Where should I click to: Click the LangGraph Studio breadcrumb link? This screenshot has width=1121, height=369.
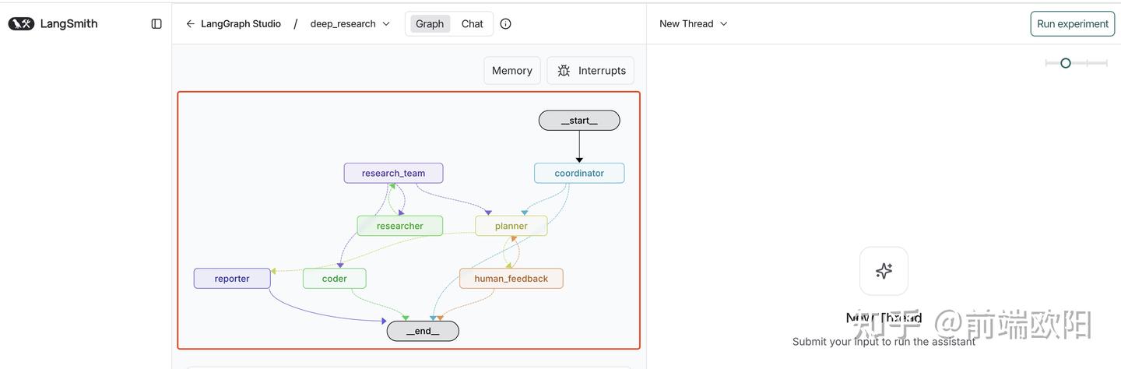(x=241, y=23)
